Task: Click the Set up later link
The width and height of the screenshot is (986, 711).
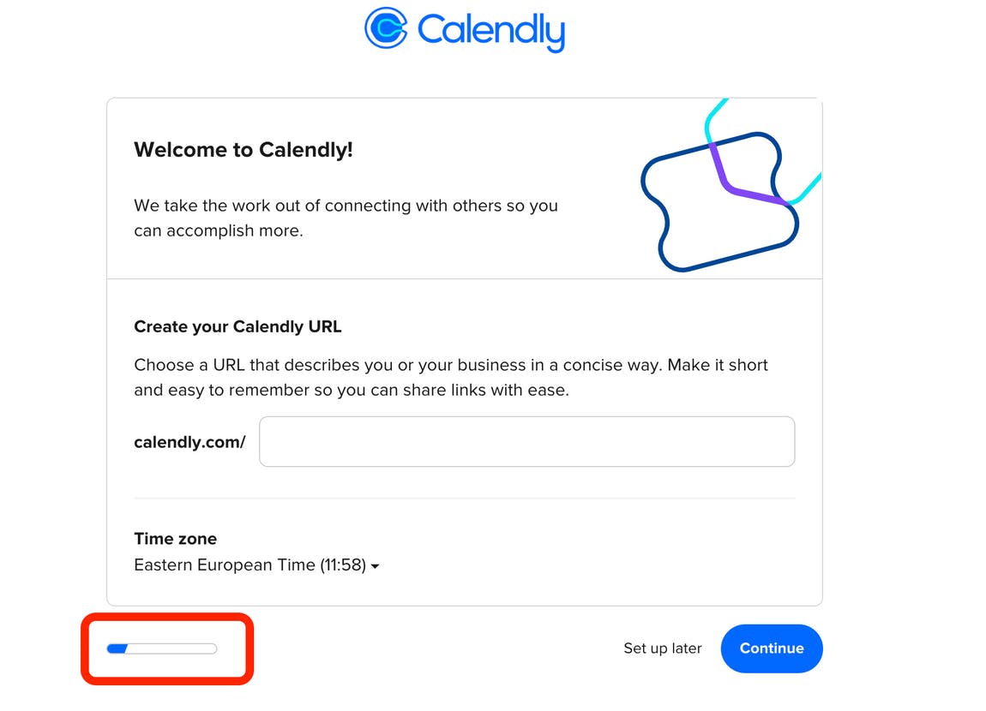Action: (x=663, y=648)
